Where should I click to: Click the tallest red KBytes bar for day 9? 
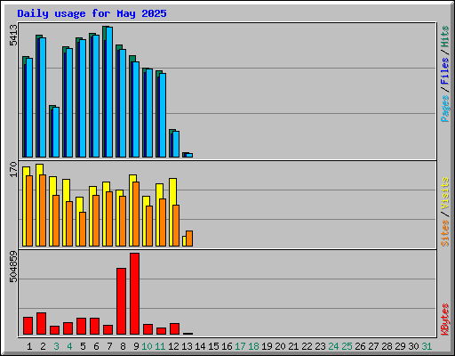coord(134,294)
